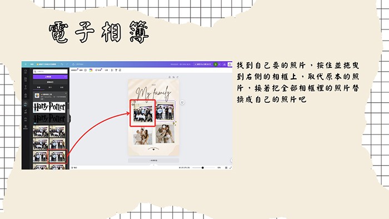Select the red-outlined group photo upload
389x219 pixels.
(57, 157)
